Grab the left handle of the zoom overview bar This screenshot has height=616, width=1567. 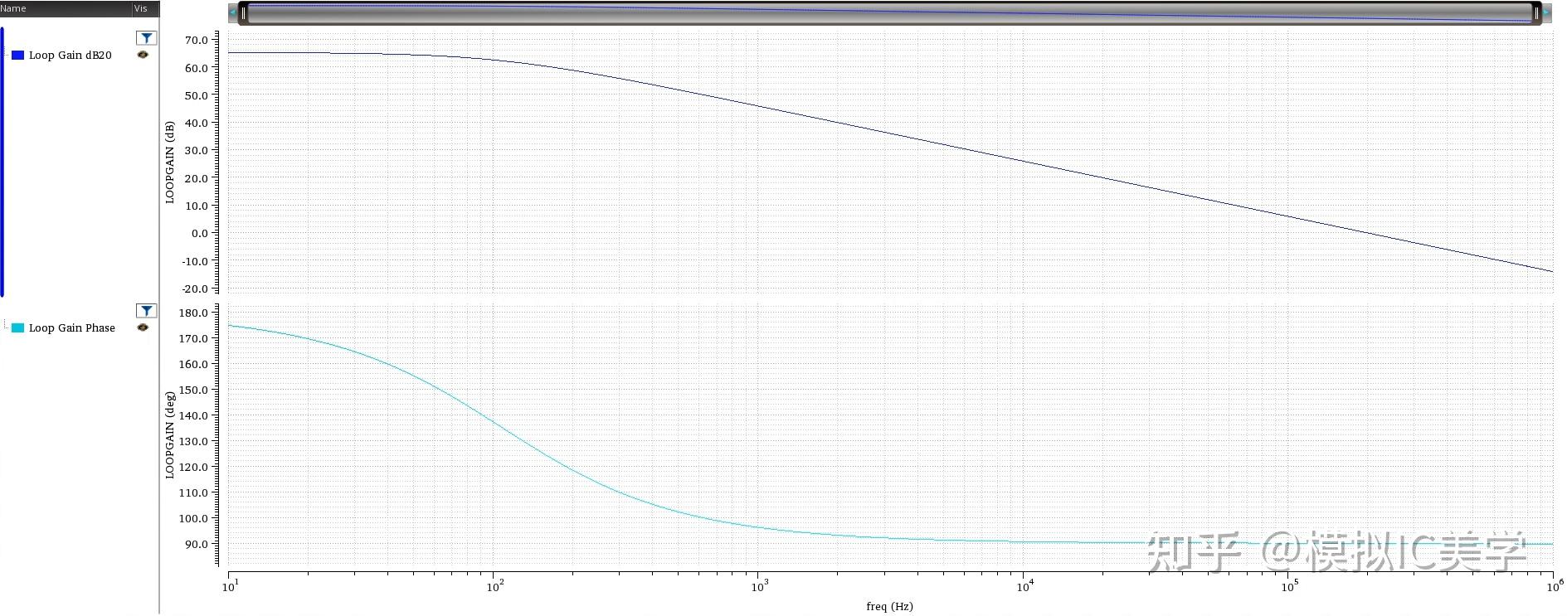coord(243,13)
